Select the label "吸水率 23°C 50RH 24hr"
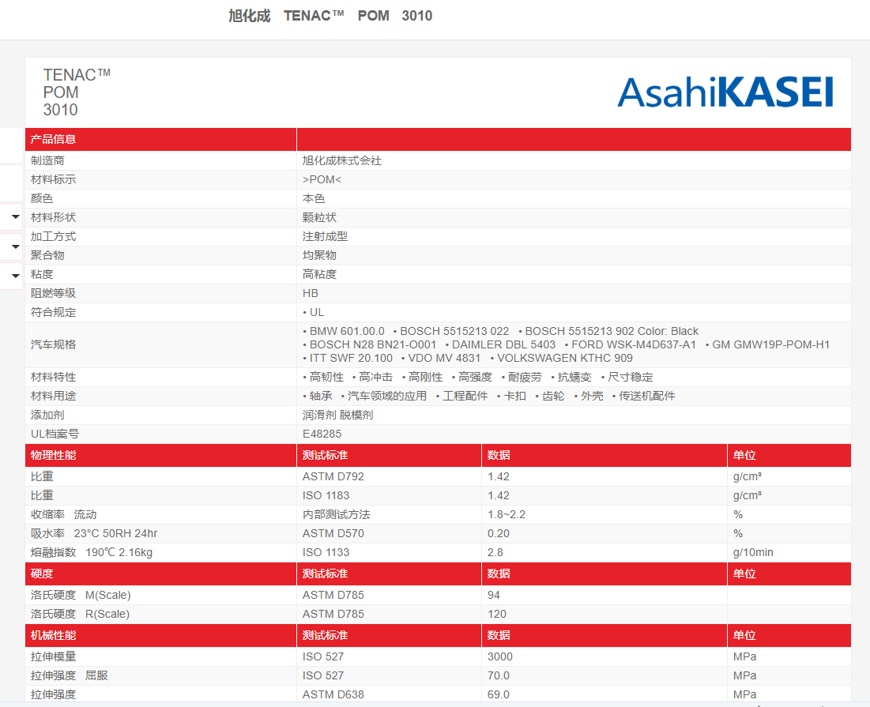 (94, 533)
